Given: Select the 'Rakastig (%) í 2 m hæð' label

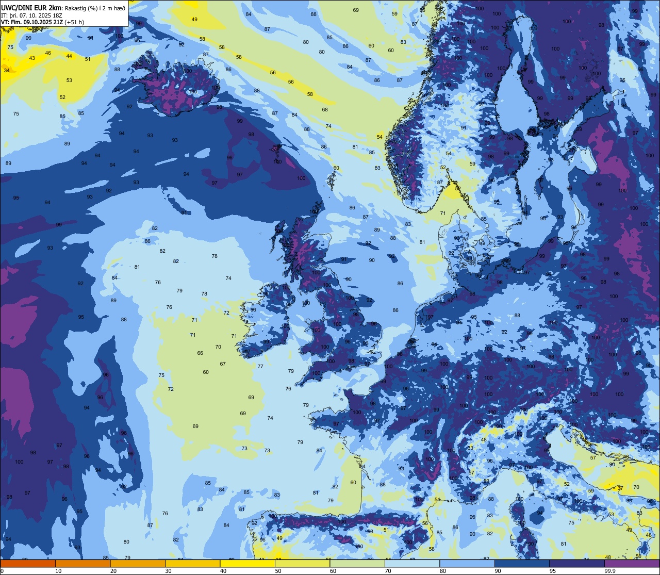Looking at the screenshot, I should pyautogui.click(x=95, y=8).
